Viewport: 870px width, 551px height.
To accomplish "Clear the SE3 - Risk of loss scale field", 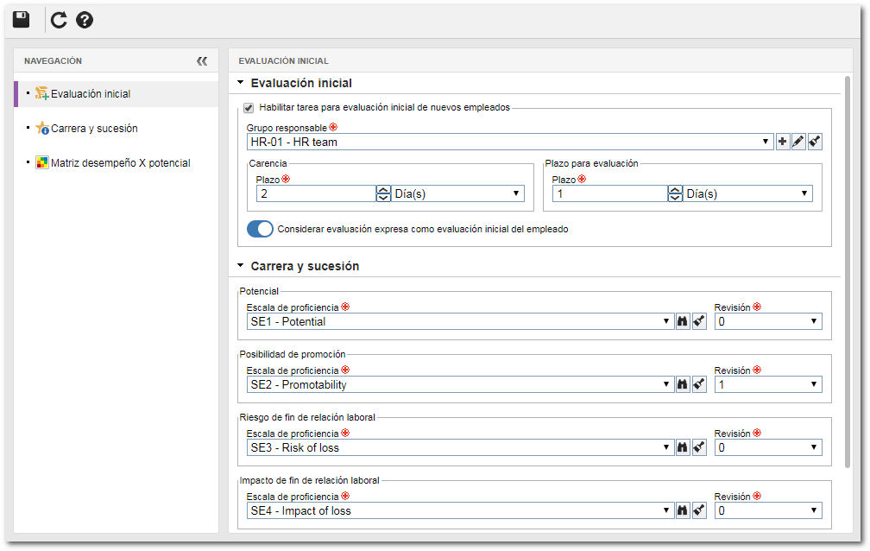I will [x=699, y=447].
